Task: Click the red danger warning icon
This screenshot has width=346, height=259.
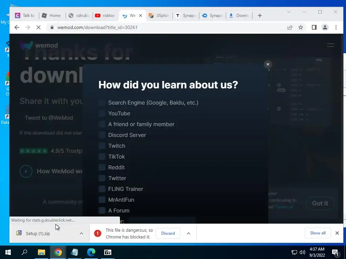Action: (x=98, y=233)
